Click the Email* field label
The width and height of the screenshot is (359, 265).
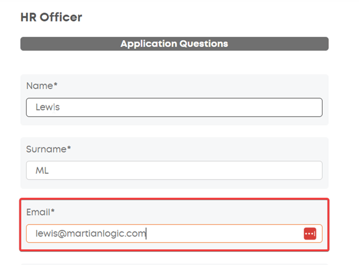(40, 212)
